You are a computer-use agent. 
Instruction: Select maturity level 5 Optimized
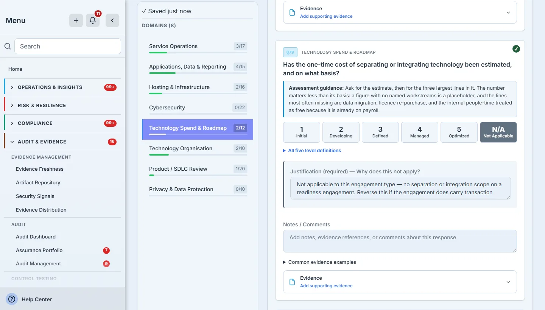tap(459, 132)
